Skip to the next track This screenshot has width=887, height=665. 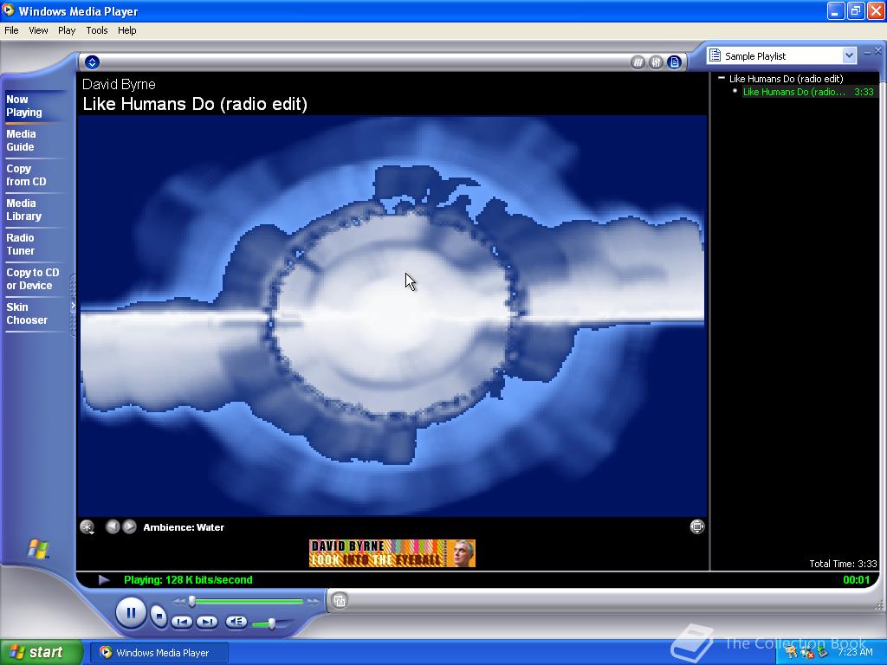tap(207, 622)
